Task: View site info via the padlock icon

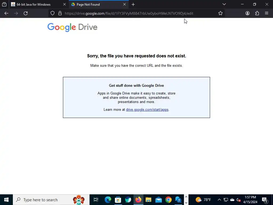Action: point(60,13)
